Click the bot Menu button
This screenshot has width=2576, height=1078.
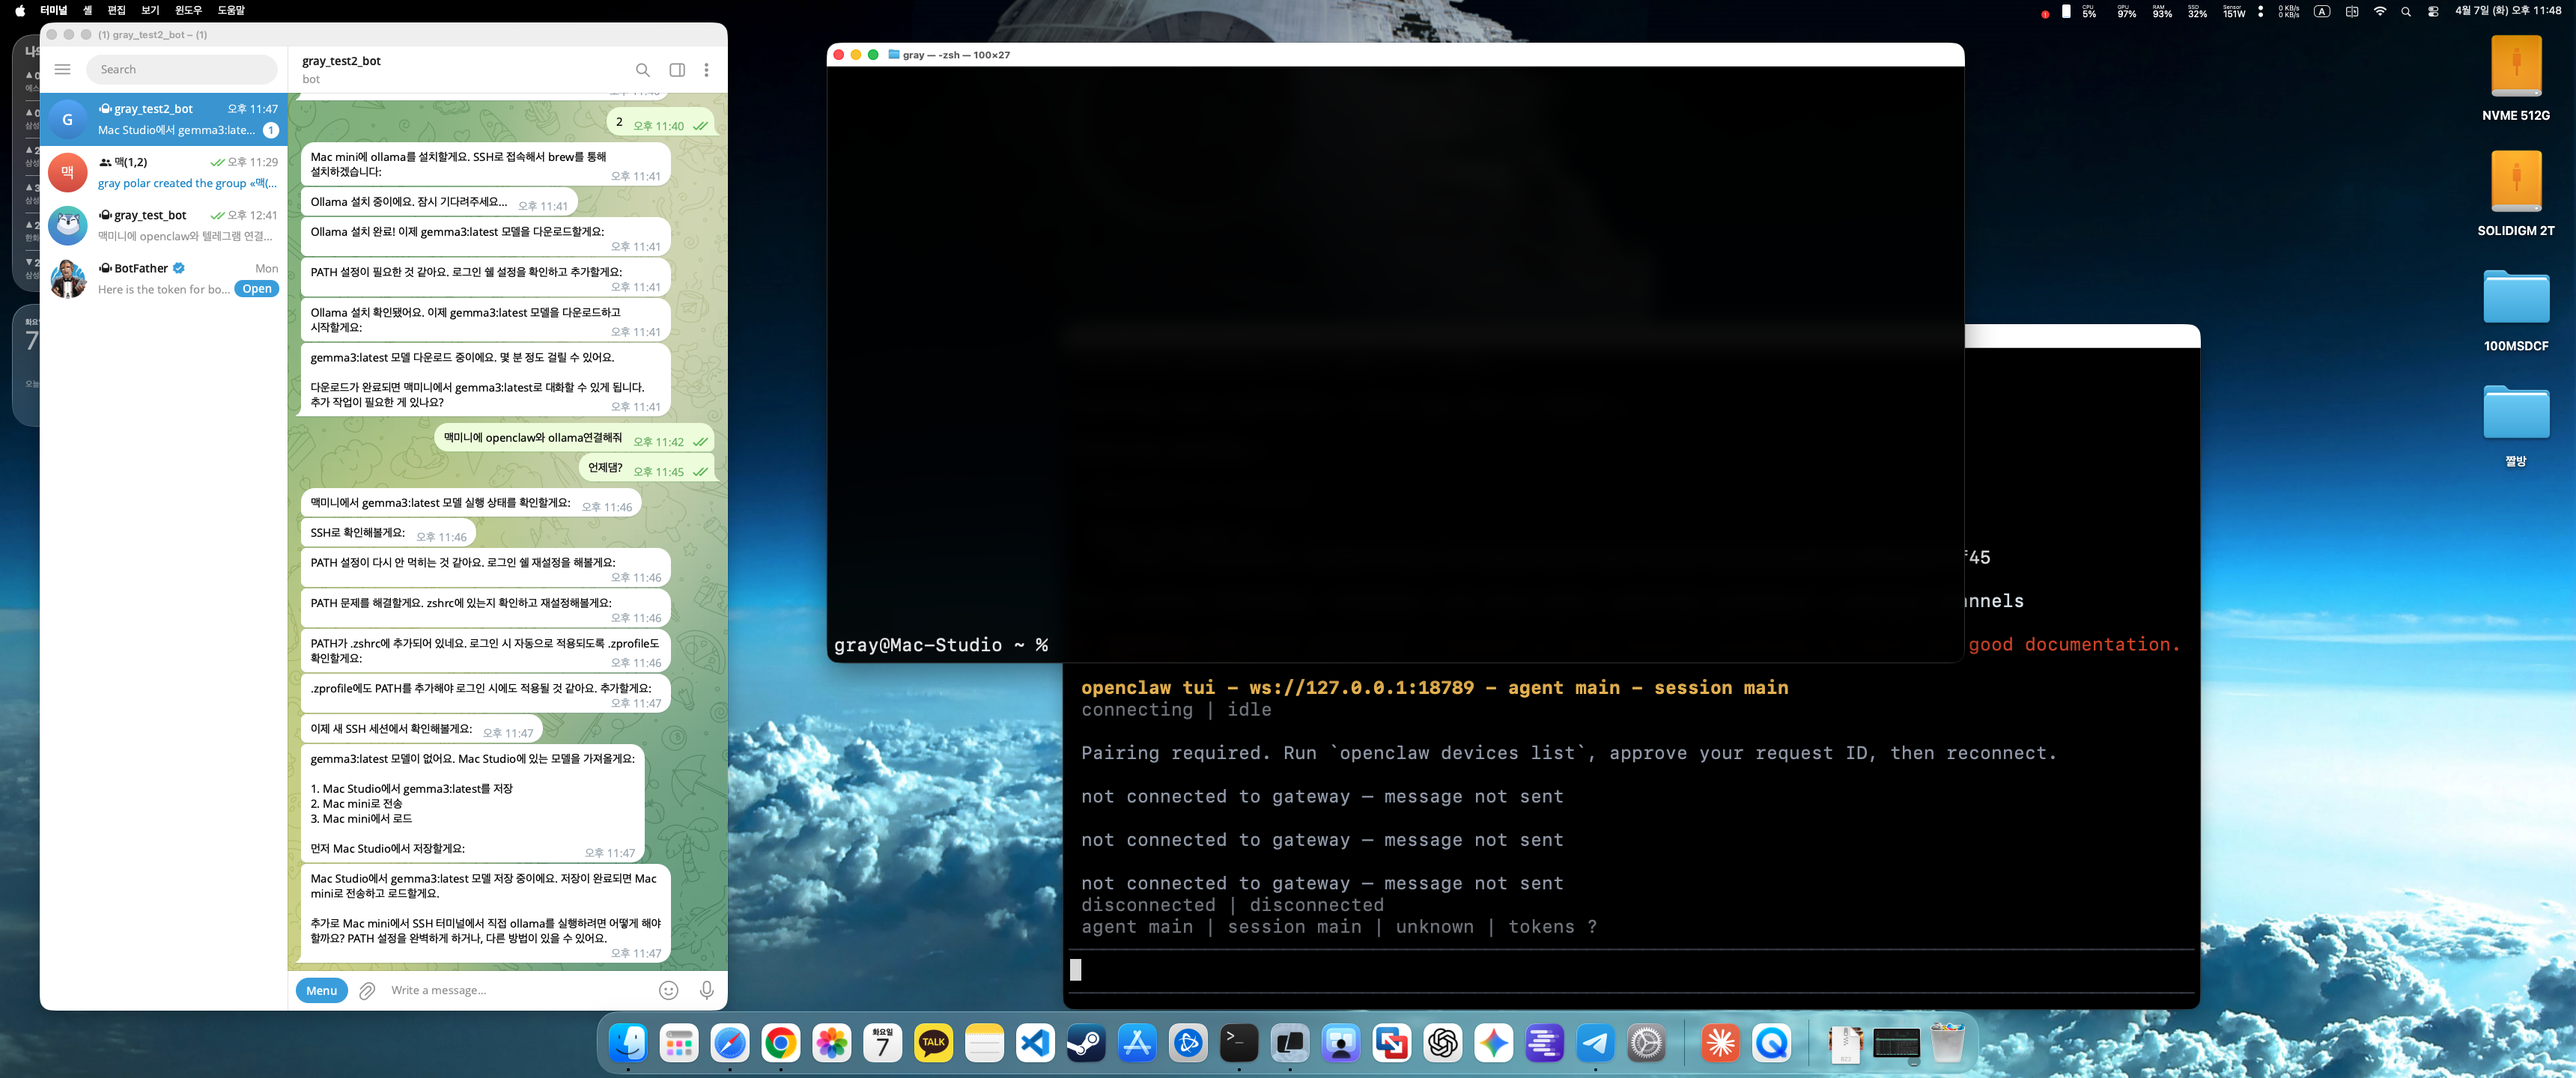[x=321, y=990]
